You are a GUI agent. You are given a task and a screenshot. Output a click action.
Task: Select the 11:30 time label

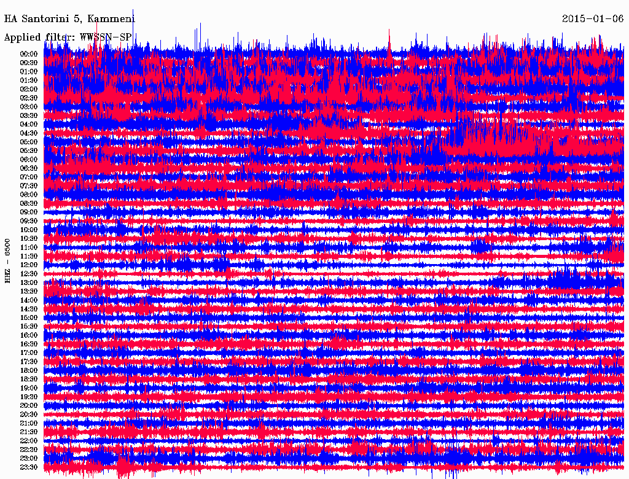coord(29,256)
